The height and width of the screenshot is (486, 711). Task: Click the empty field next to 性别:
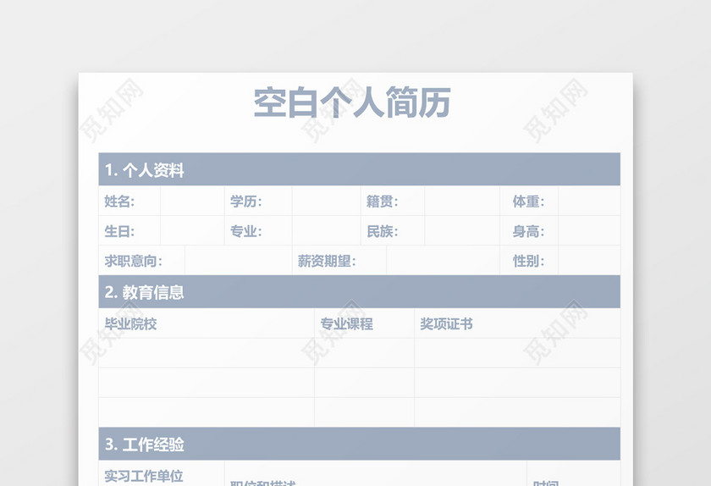tap(589, 261)
